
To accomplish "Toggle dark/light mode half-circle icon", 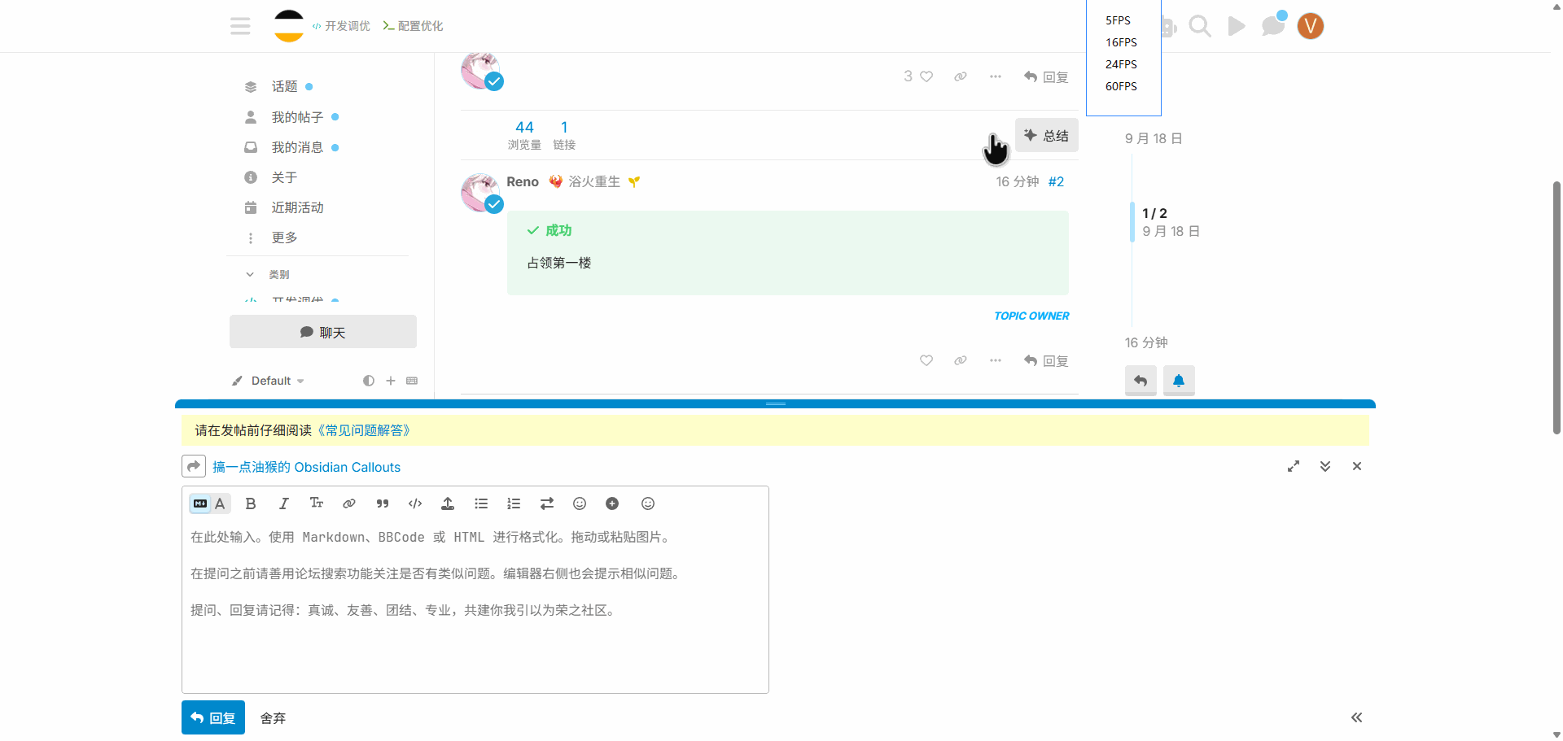I will (369, 381).
